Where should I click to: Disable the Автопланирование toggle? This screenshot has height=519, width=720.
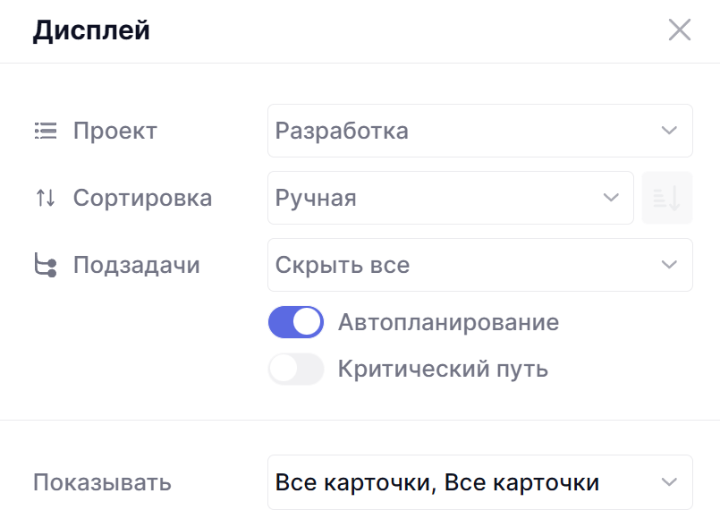click(296, 322)
